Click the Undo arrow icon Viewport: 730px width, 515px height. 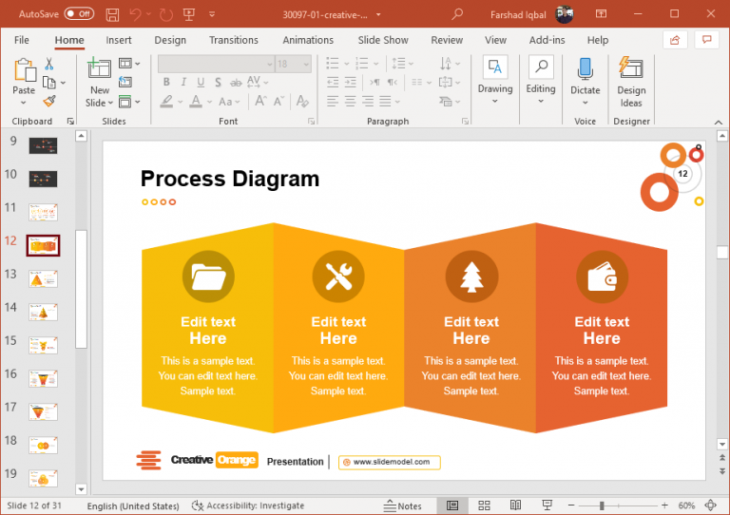[136, 14]
